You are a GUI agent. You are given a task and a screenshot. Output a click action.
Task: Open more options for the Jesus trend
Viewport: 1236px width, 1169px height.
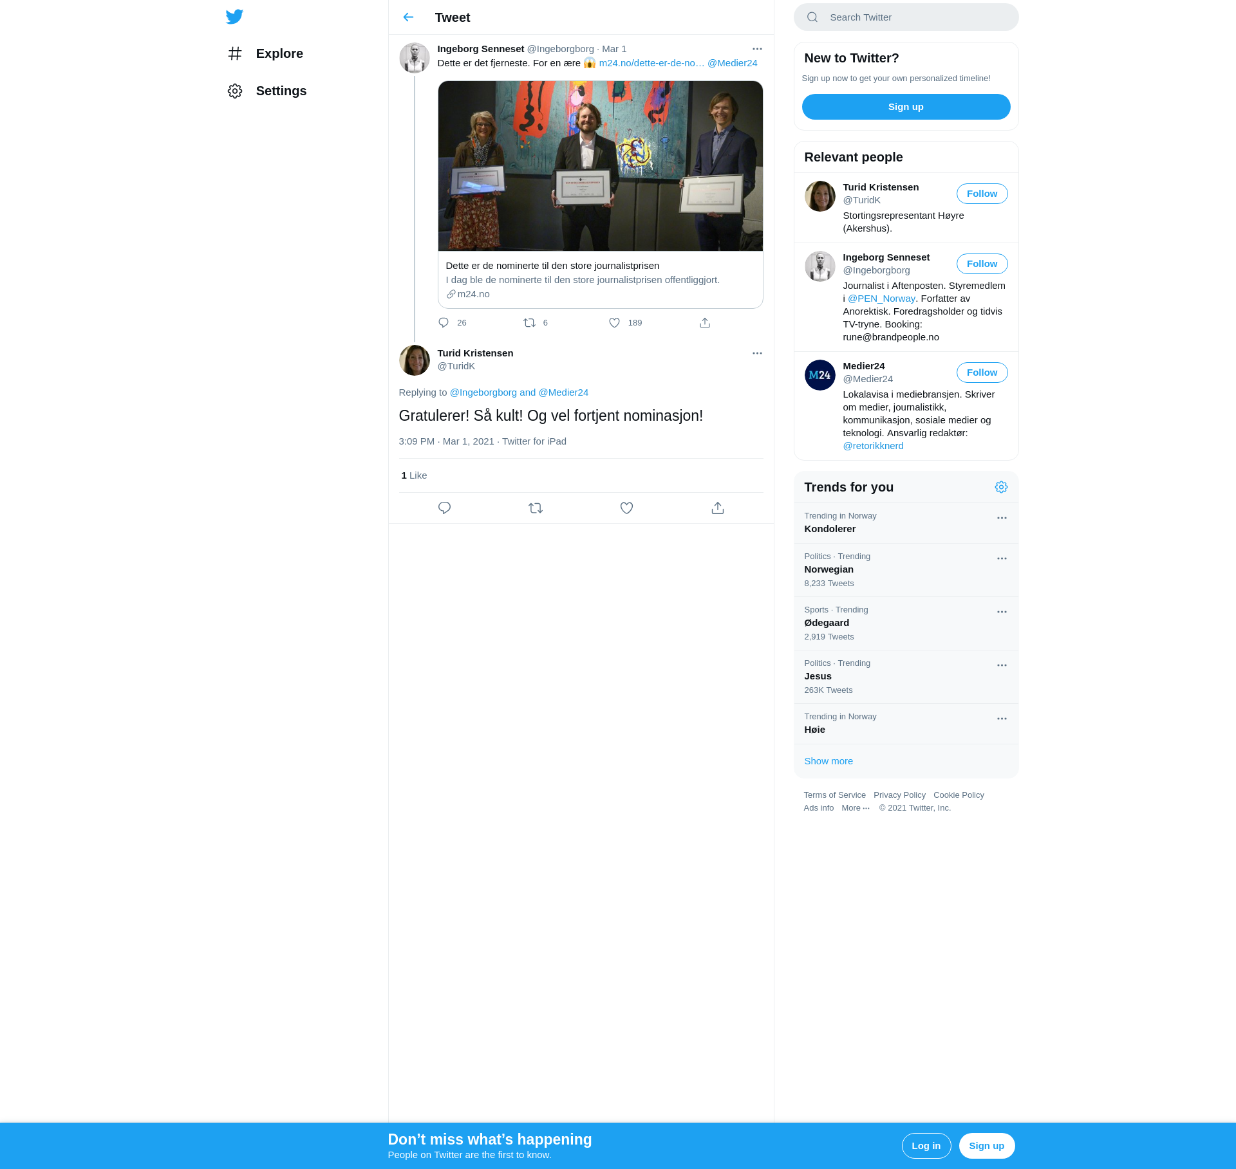[1002, 665]
